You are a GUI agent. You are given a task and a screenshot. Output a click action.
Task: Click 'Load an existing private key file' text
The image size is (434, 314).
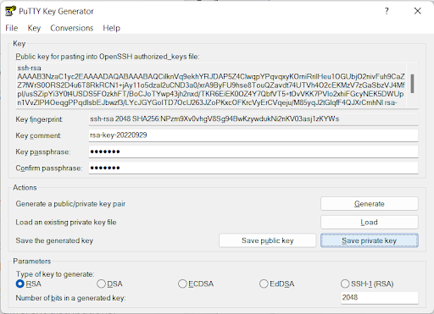pyautogui.click(x=66, y=222)
